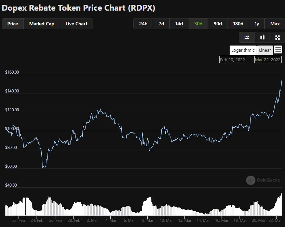The height and width of the screenshot is (227, 285).
Task: Click the 14. Mar date label
Action: point(203,220)
